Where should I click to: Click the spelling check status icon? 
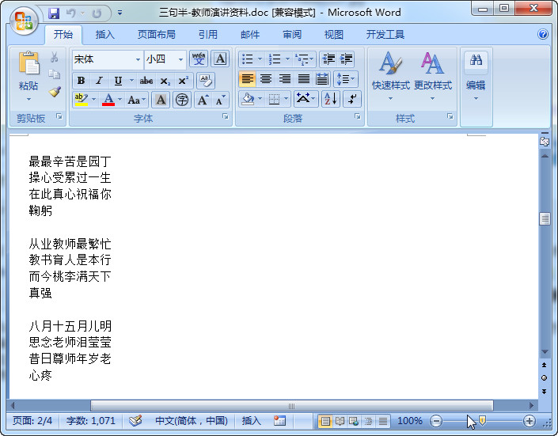coord(135,421)
